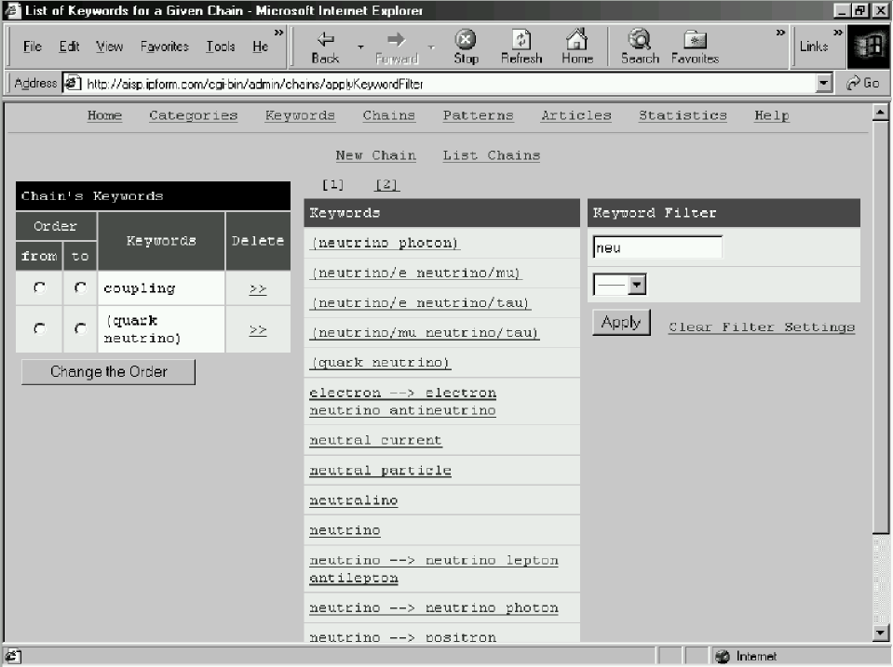The image size is (893, 667).
Task: Open the Back button history dropdown arrow
Action: (x=360, y=47)
